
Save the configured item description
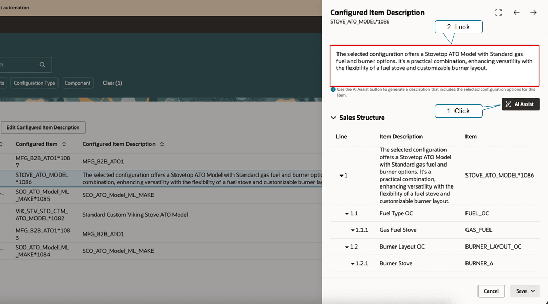[x=522, y=291]
